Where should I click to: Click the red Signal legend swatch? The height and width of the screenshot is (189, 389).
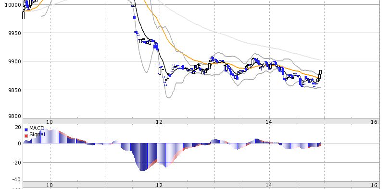tap(26, 136)
